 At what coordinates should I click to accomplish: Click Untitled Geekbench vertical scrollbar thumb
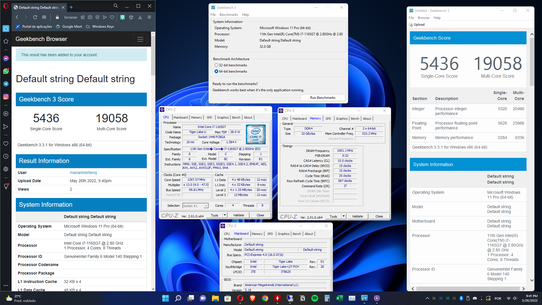(532, 62)
